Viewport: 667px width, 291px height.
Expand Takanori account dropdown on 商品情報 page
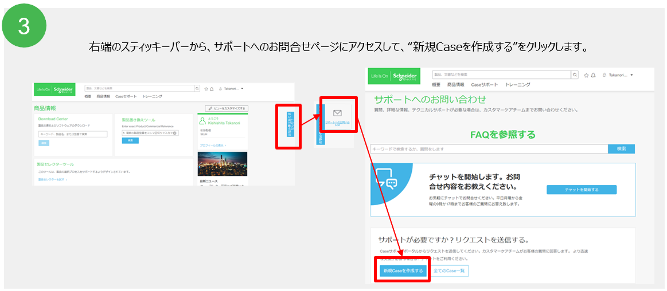tap(242, 89)
